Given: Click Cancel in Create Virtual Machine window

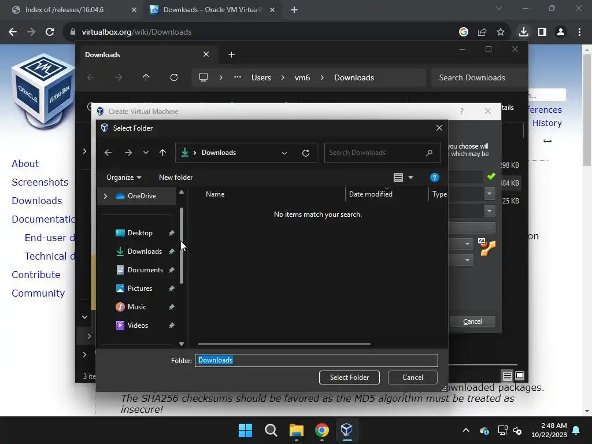Looking at the screenshot, I should point(472,321).
